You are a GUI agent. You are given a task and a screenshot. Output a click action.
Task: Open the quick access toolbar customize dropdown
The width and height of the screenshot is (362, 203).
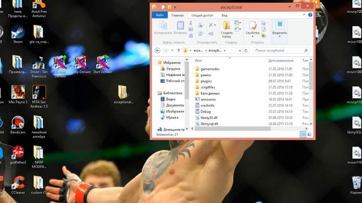pos(175,7)
